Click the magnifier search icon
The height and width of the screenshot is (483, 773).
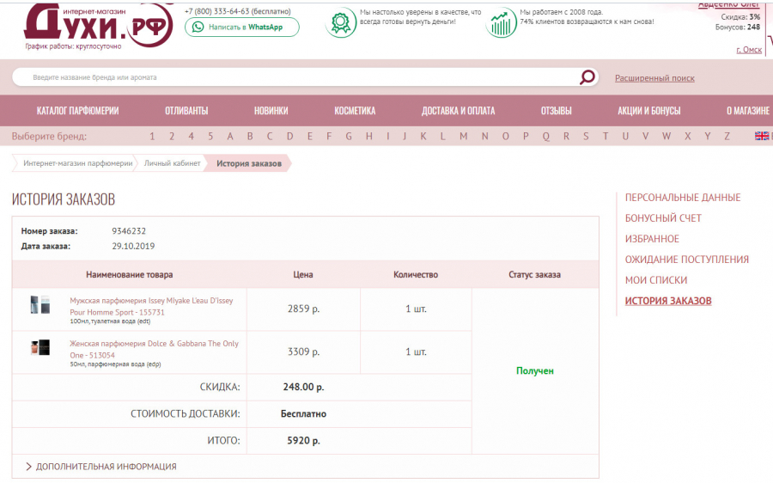click(587, 77)
